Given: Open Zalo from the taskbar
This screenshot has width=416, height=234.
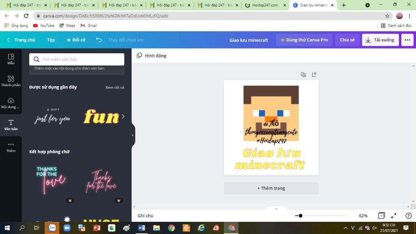Looking at the screenshot, I should (x=52, y=228).
